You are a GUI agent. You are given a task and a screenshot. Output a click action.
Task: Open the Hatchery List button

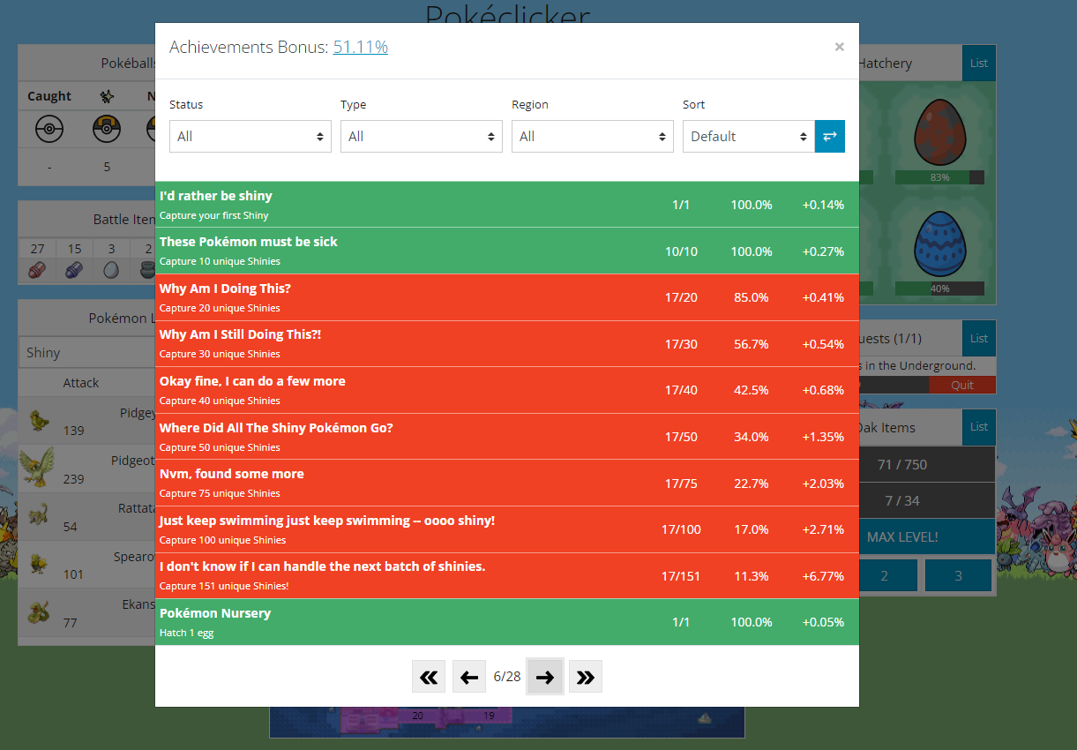coord(978,64)
